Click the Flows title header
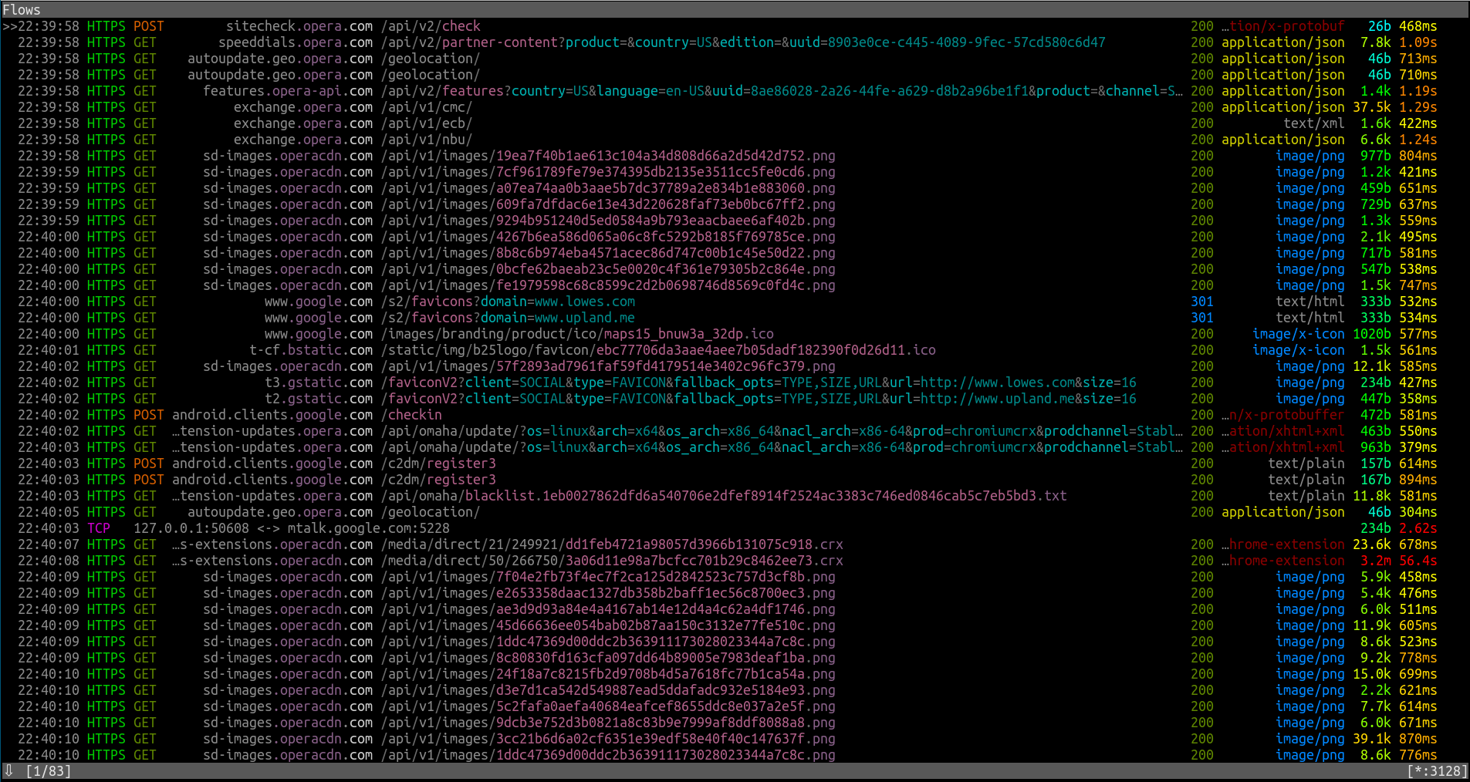This screenshot has width=1470, height=782. point(22,9)
